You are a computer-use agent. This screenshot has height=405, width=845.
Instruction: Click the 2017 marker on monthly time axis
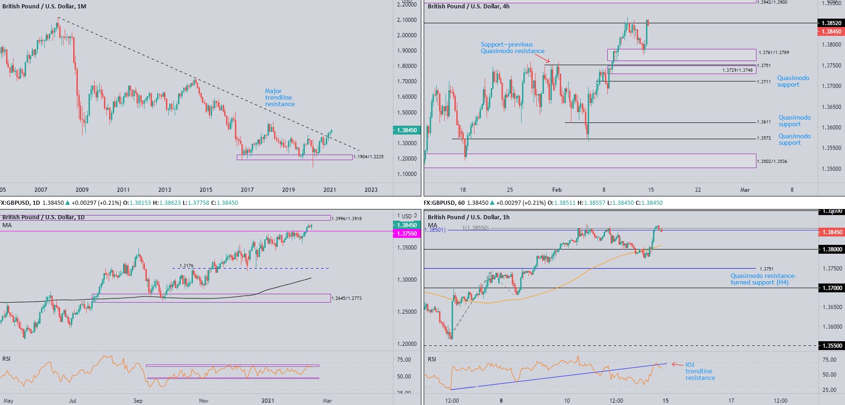[x=247, y=190]
